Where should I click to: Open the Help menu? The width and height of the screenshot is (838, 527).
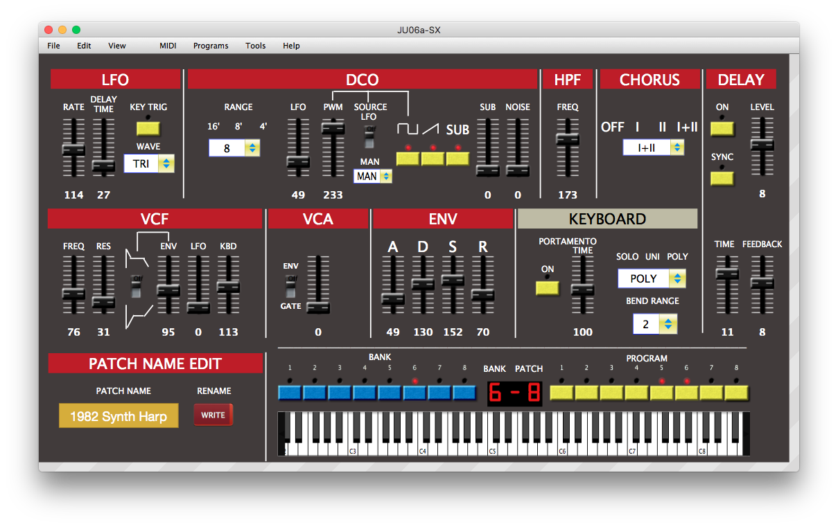point(291,46)
